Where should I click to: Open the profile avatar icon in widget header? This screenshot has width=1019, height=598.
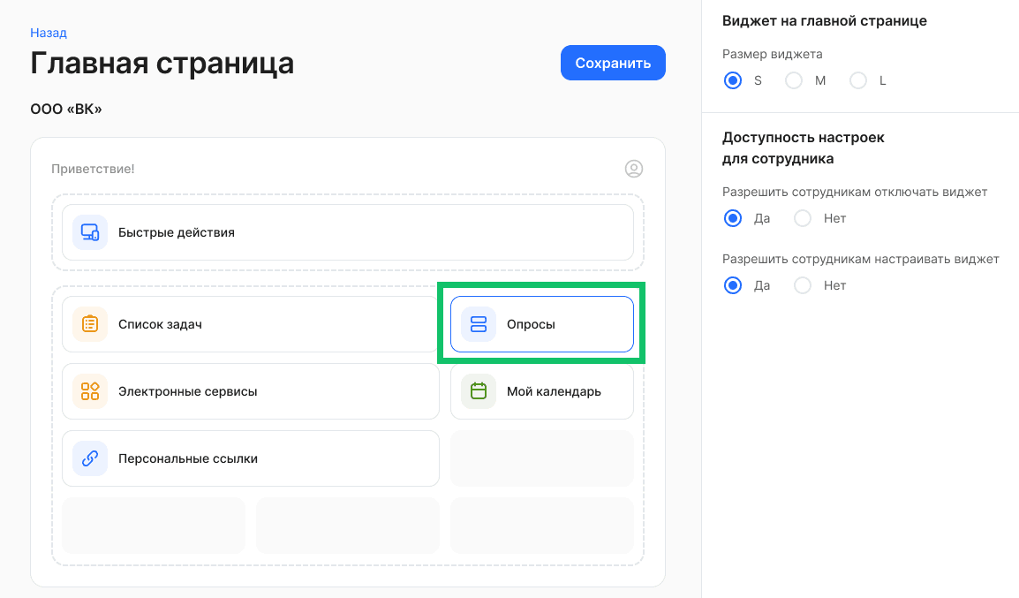point(634,169)
